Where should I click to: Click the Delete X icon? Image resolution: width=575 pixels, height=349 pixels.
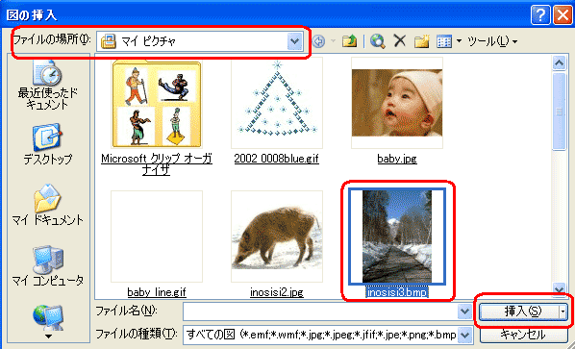pos(399,41)
